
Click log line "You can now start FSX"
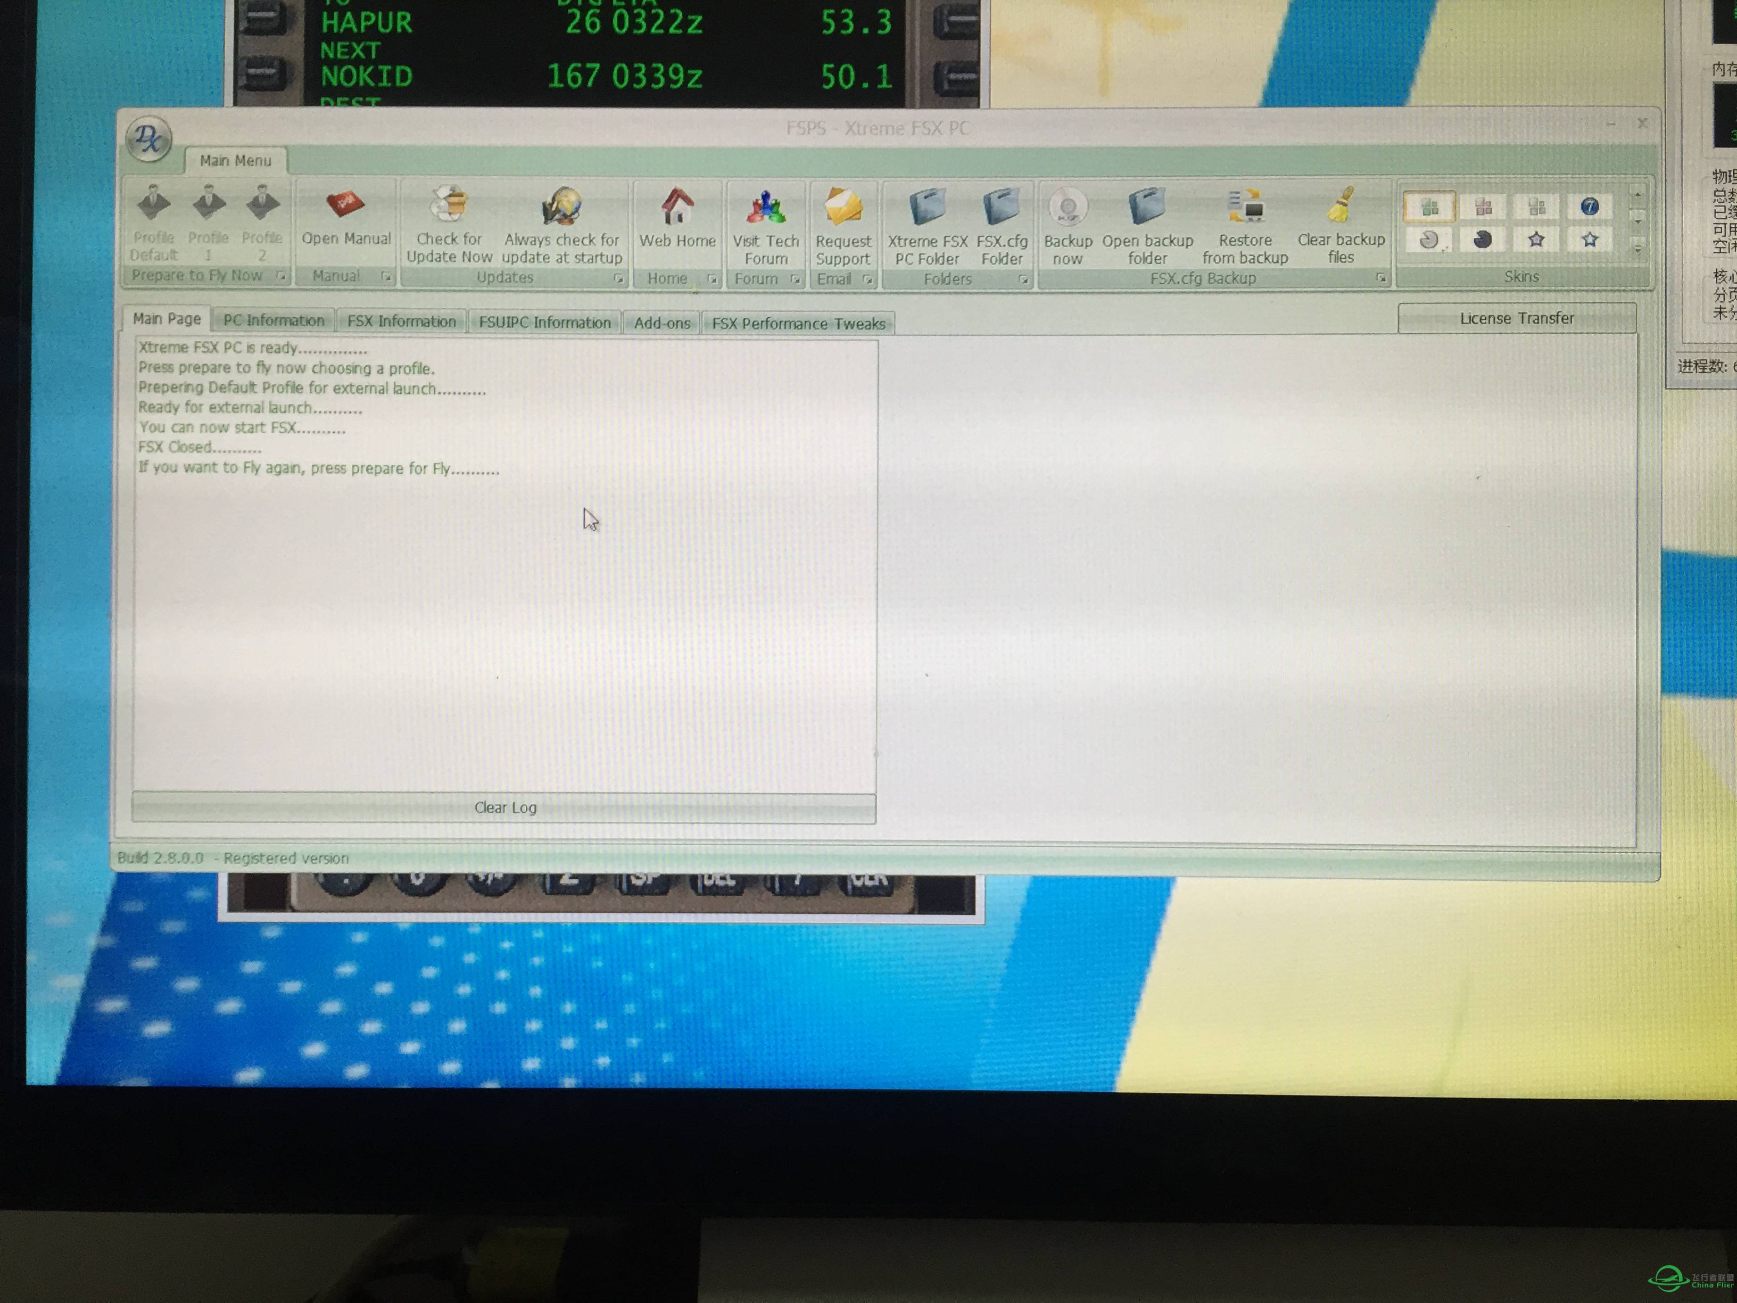[242, 427]
